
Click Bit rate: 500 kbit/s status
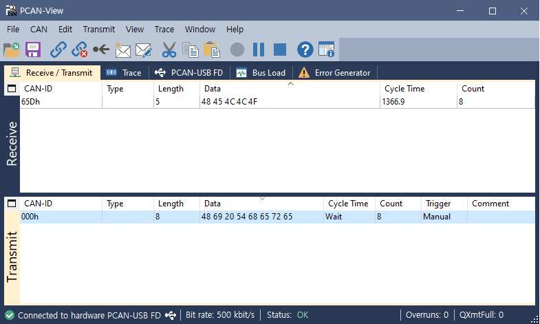(220, 315)
